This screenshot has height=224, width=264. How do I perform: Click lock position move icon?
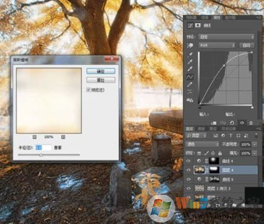213,153
